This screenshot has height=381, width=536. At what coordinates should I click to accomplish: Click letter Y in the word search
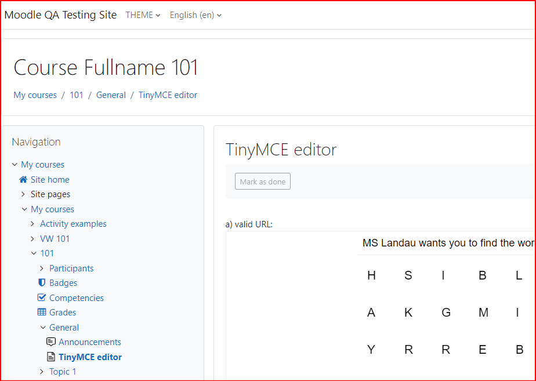371,349
